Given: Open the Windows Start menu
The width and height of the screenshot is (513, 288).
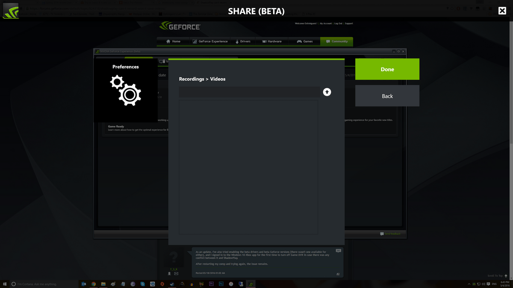Looking at the screenshot, I should tap(5, 284).
